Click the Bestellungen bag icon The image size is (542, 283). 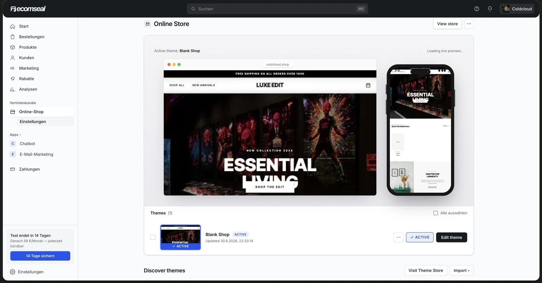point(13,37)
